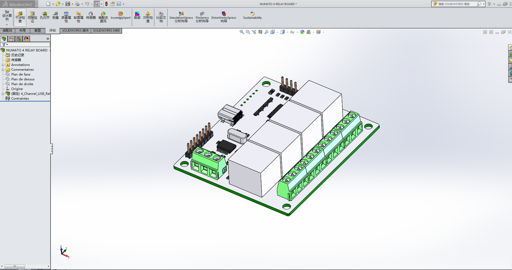Toggle the feature tree panel collapse handle
Screen dimensions: 512x270
[51, 149]
